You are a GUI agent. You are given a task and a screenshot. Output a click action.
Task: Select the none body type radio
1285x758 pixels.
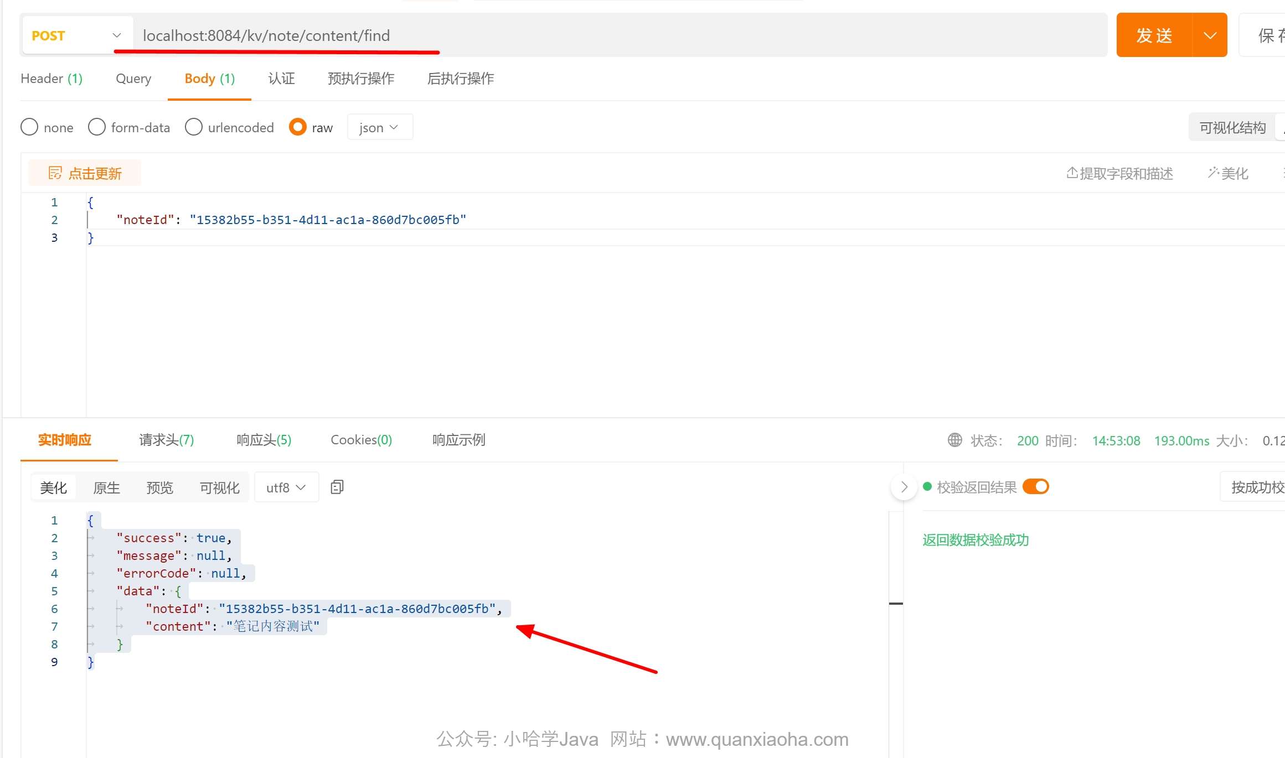pyautogui.click(x=29, y=127)
